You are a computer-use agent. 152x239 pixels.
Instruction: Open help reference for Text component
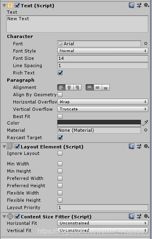coord(131,6)
